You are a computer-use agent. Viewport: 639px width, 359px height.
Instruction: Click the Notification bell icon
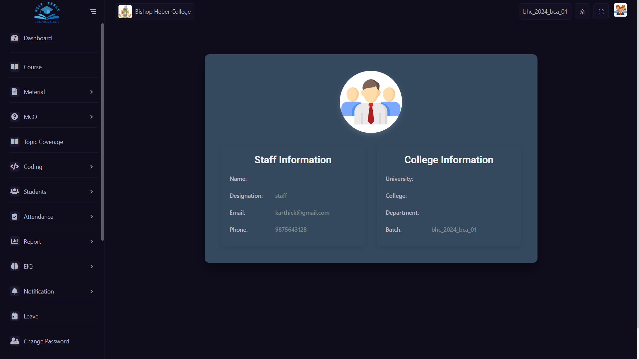click(x=15, y=291)
